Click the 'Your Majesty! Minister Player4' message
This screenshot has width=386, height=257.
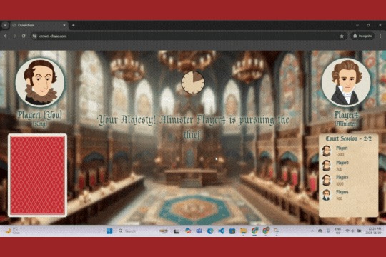pyautogui.click(x=193, y=127)
